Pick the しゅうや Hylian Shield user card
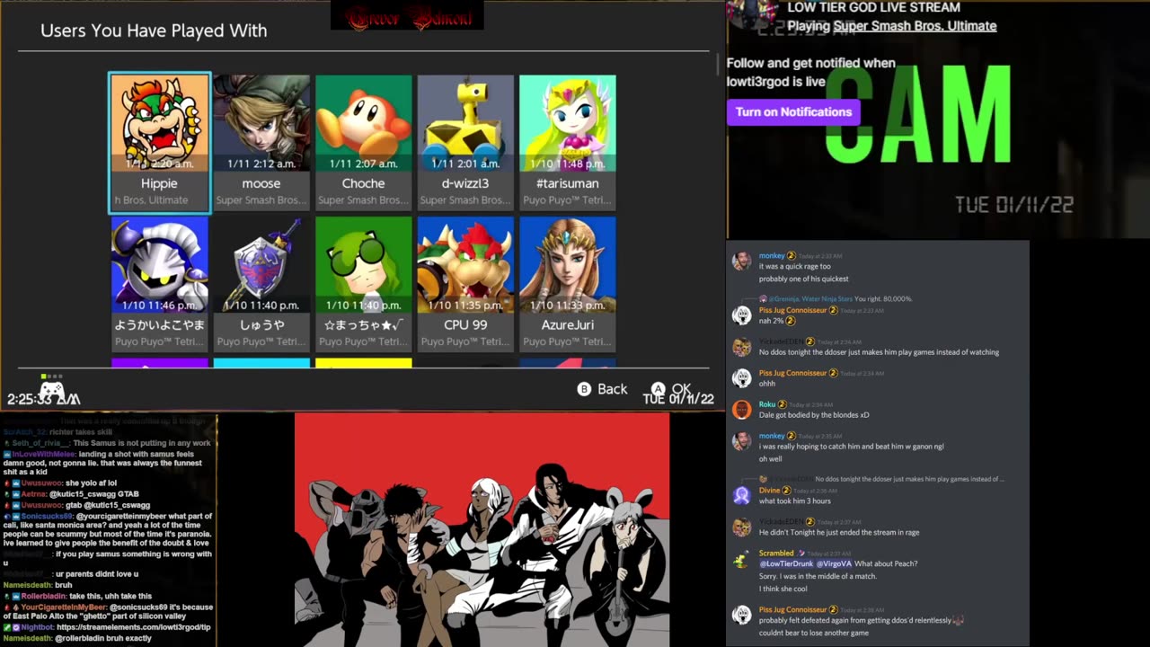Image resolution: width=1150 pixels, height=647 pixels. [x=261, y=284]
